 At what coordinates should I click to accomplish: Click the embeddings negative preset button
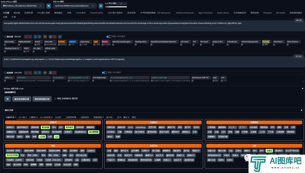[x=141, y=127]
